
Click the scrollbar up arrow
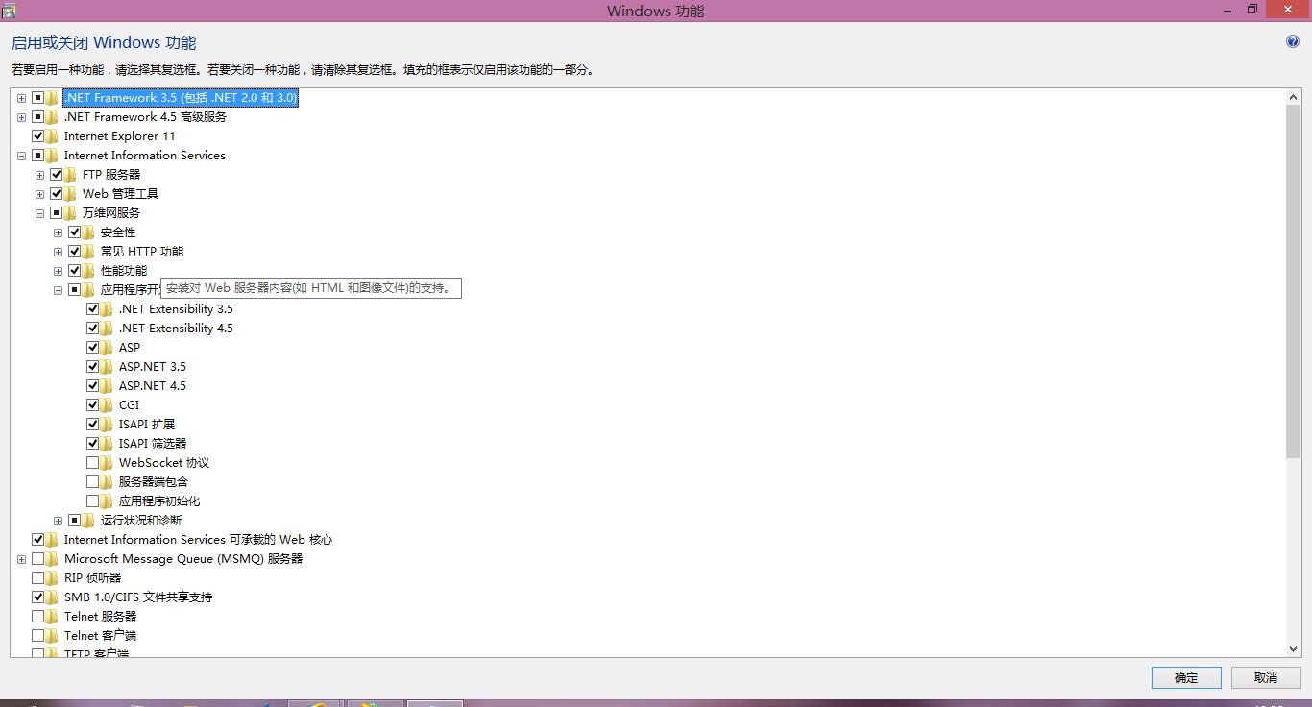coord(1293,97)
